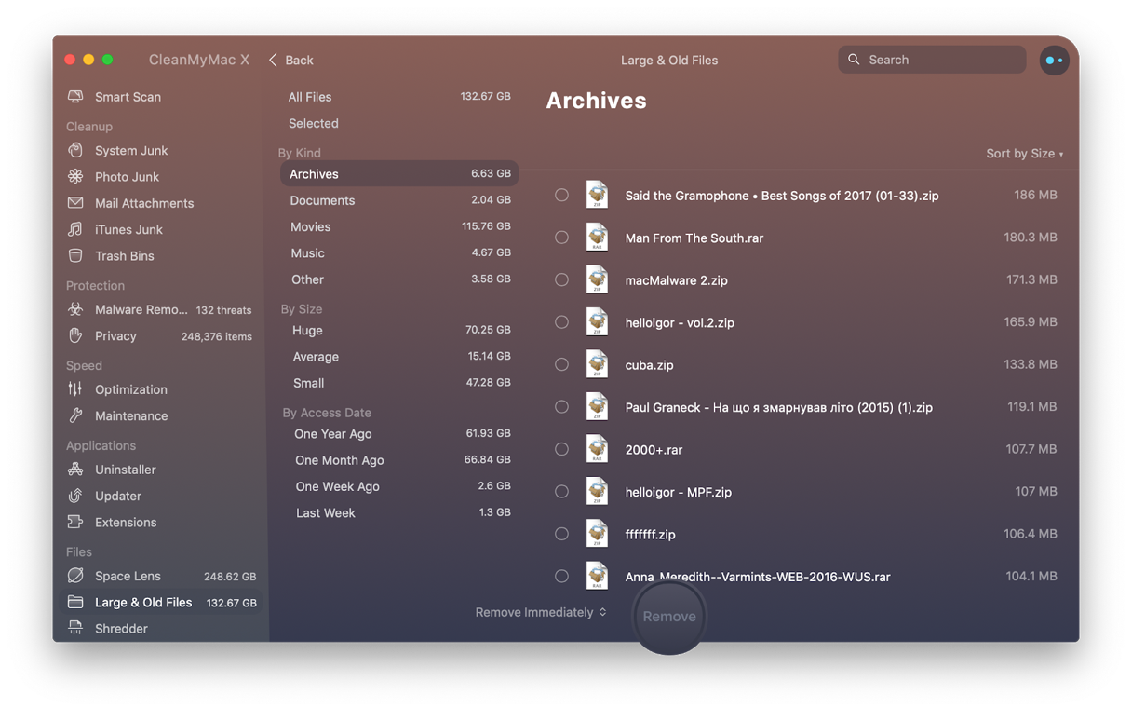This screenshot has height=708, width=1132.
Task: Click the 2000+.rar archive icon
Action: click(597, 449)
